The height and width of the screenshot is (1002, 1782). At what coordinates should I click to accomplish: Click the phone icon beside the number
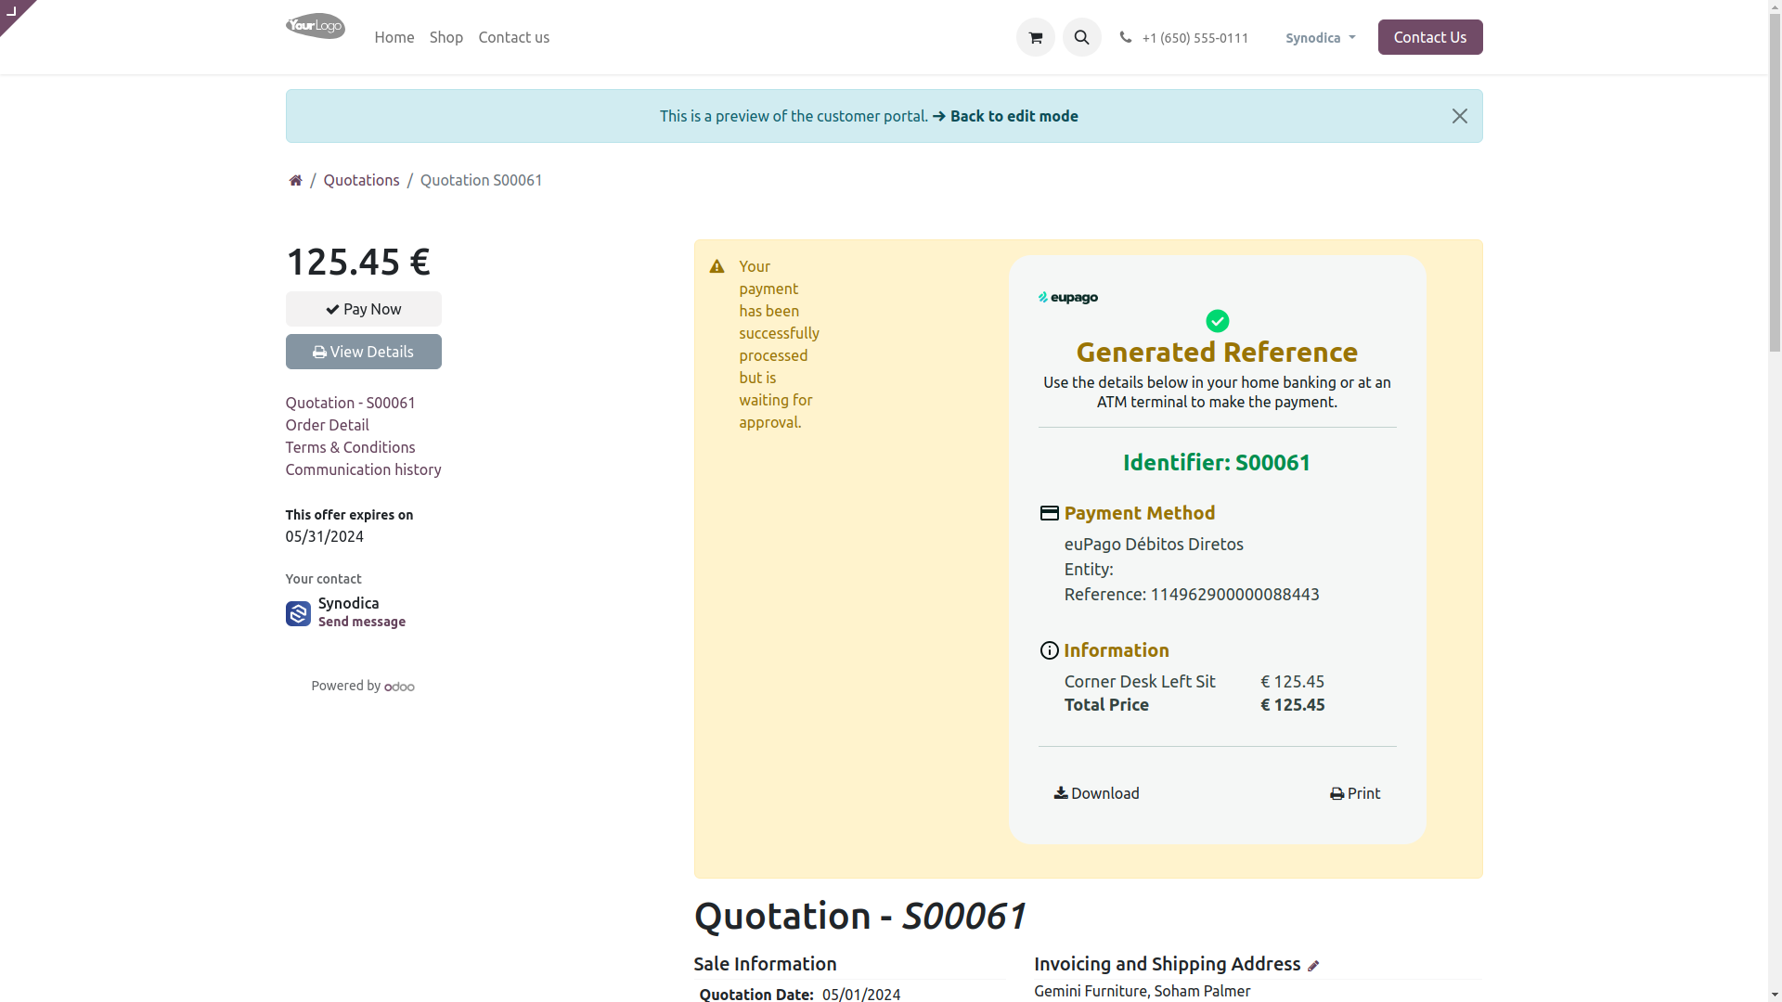[1126, 37]
